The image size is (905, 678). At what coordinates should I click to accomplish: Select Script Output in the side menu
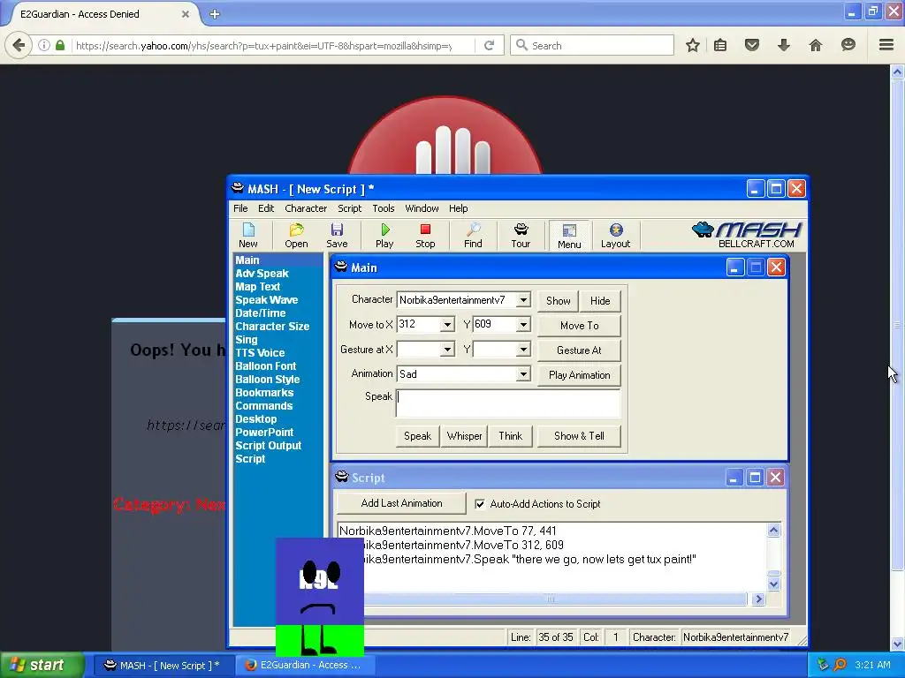pos(268,446)
